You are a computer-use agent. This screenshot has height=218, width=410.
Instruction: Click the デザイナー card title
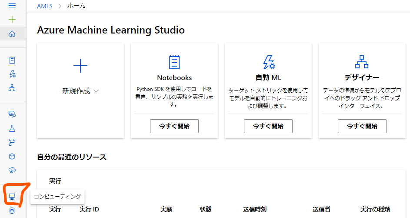(x=362, y=77)
